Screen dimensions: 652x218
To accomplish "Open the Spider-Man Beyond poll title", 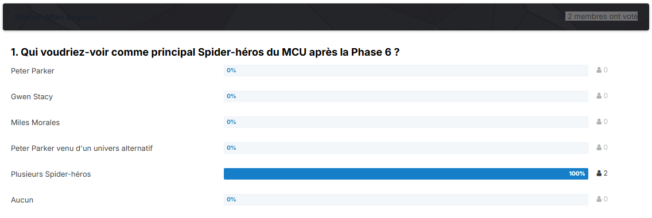I will click(x=56, y=17).
